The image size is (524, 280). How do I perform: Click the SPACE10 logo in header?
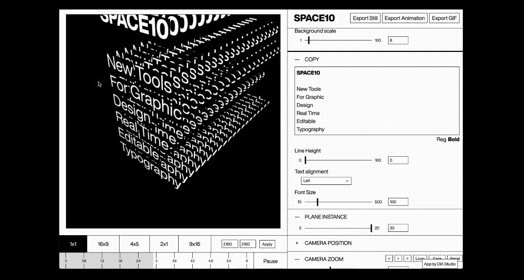pos(315,18)
